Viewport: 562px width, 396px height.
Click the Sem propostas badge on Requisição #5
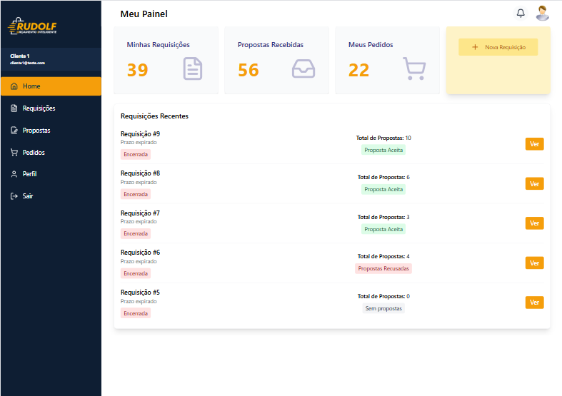point(383,309)
